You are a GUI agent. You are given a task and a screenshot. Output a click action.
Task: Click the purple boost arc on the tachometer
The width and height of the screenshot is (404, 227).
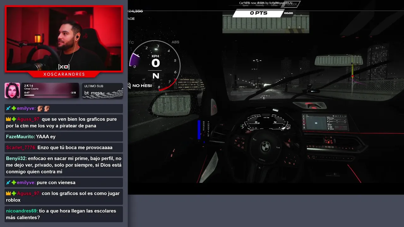[x=134, y=60]
